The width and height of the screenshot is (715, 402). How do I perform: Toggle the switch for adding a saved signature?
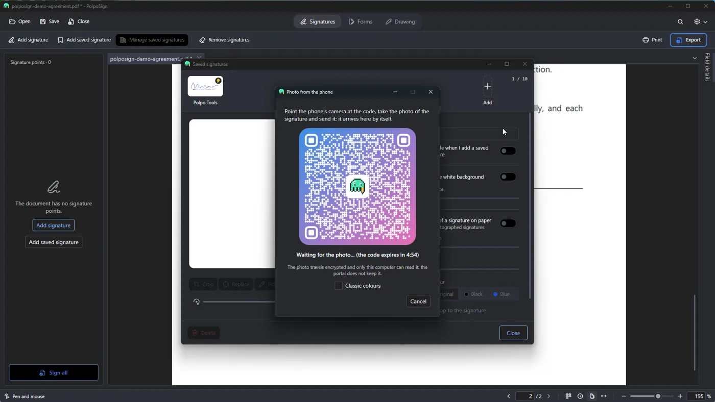click(x=508, y=151)
